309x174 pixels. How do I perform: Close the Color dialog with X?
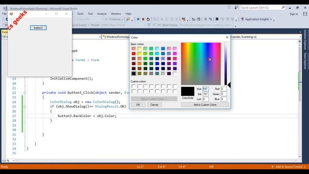click(227, 37)
